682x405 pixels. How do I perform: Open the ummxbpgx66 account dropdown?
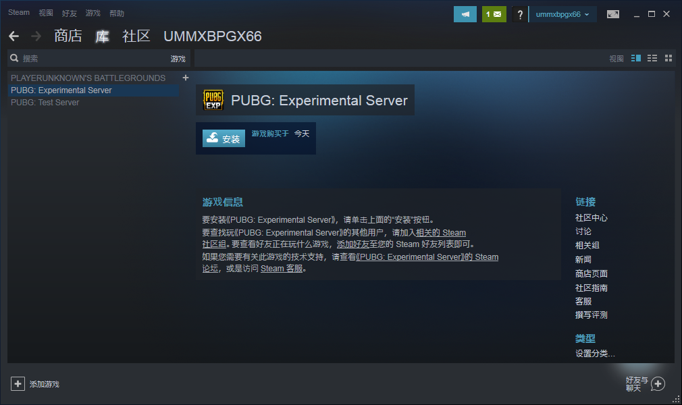pyautogui.click(x=562, y=14)
